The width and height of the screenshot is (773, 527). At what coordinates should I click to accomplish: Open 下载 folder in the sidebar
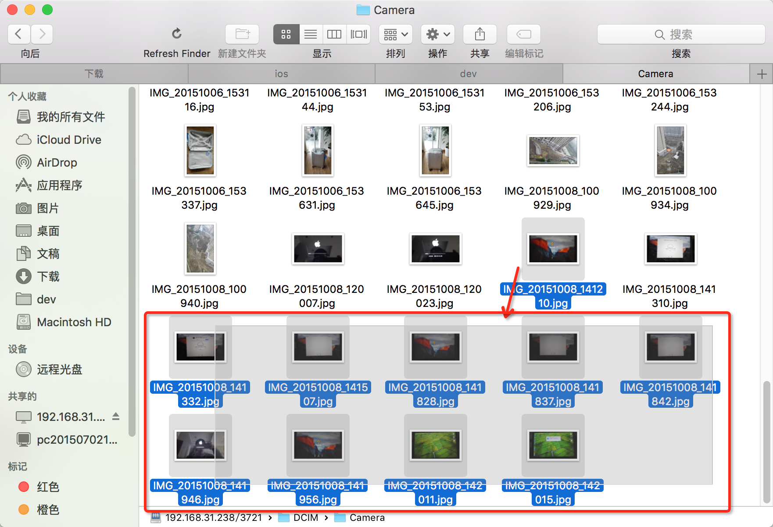coord(38,277)
